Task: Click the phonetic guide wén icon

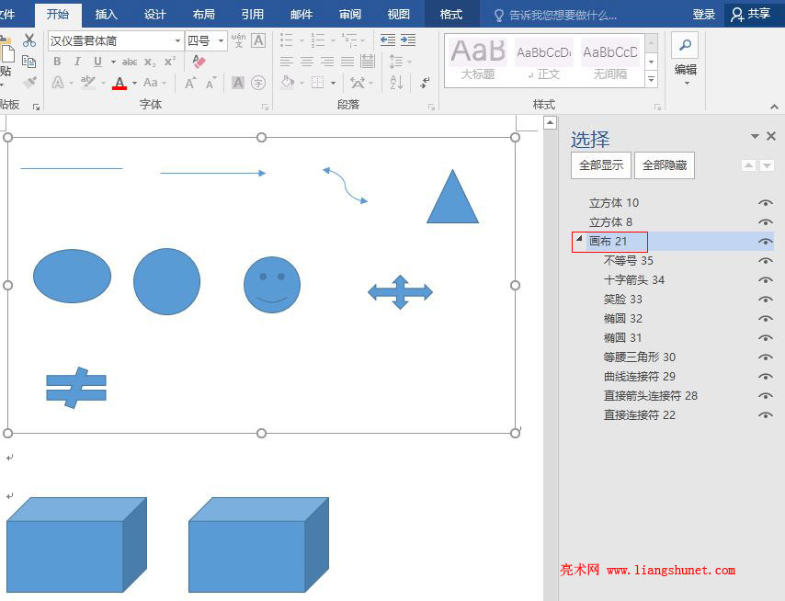Action: (x=238, y=40)
